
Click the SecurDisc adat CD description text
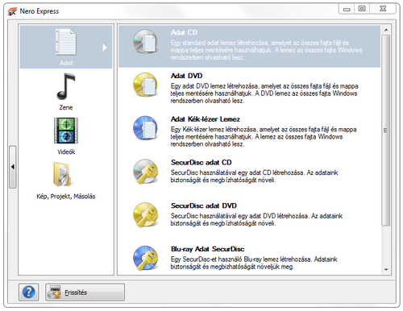point(254,176)
